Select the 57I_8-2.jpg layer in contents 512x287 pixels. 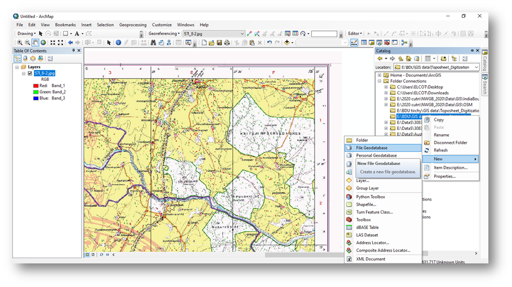(x=44, y=74)
